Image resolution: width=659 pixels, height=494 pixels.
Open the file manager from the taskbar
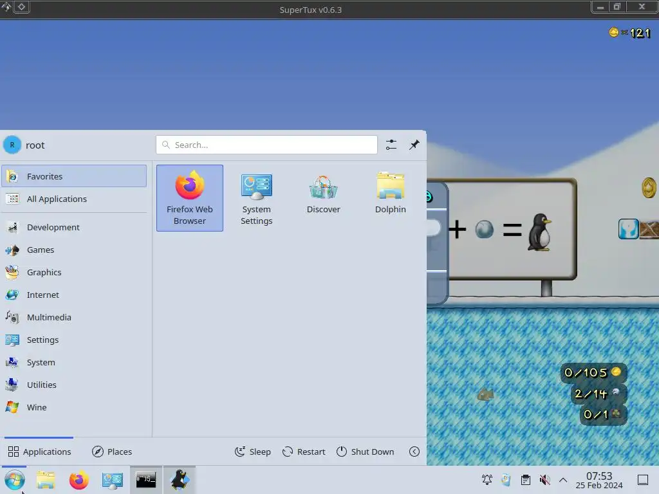[x=46, y=480]
